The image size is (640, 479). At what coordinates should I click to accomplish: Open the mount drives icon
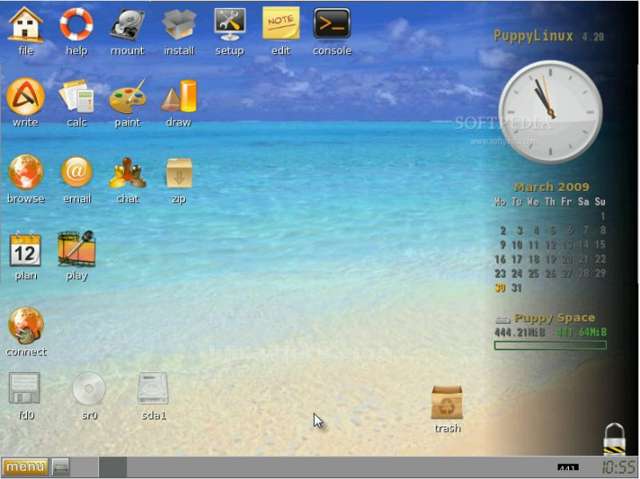click(127, 25)
